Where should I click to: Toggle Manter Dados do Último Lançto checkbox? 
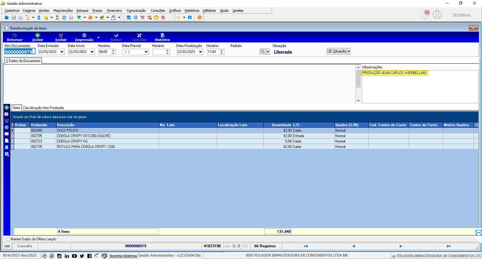tap(8, 239)
